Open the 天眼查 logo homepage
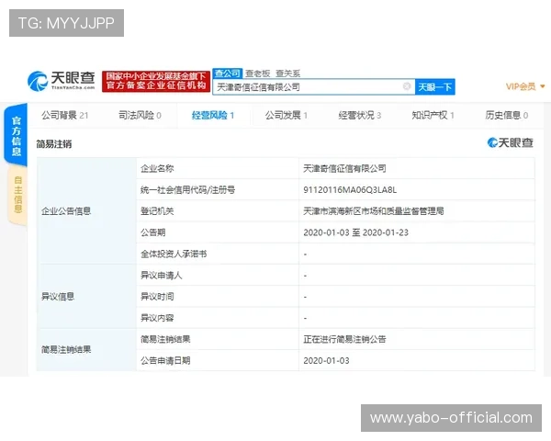 62,81
